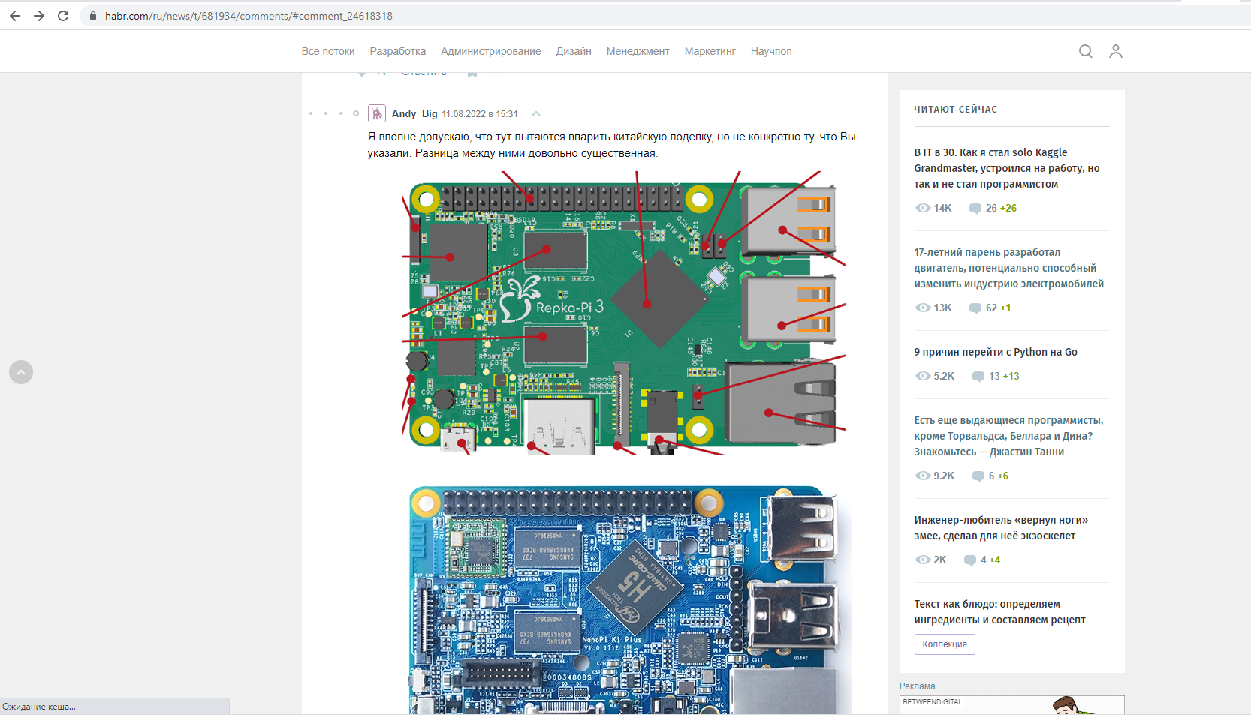Image resolution: width=1251 pixels, height=721 pixels.
Task: Click the comment count 62 +1
Action: (x=998, y=308)
